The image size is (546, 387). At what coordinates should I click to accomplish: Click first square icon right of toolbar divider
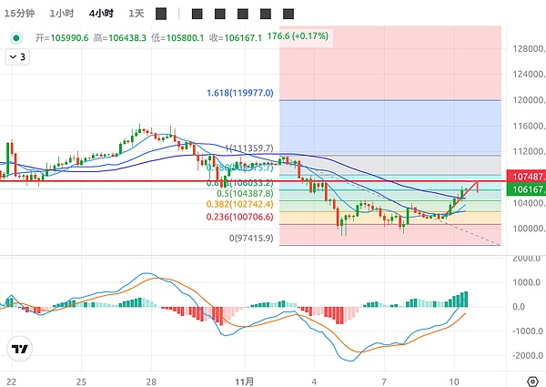pyautogui.click(x=197, y=14)
